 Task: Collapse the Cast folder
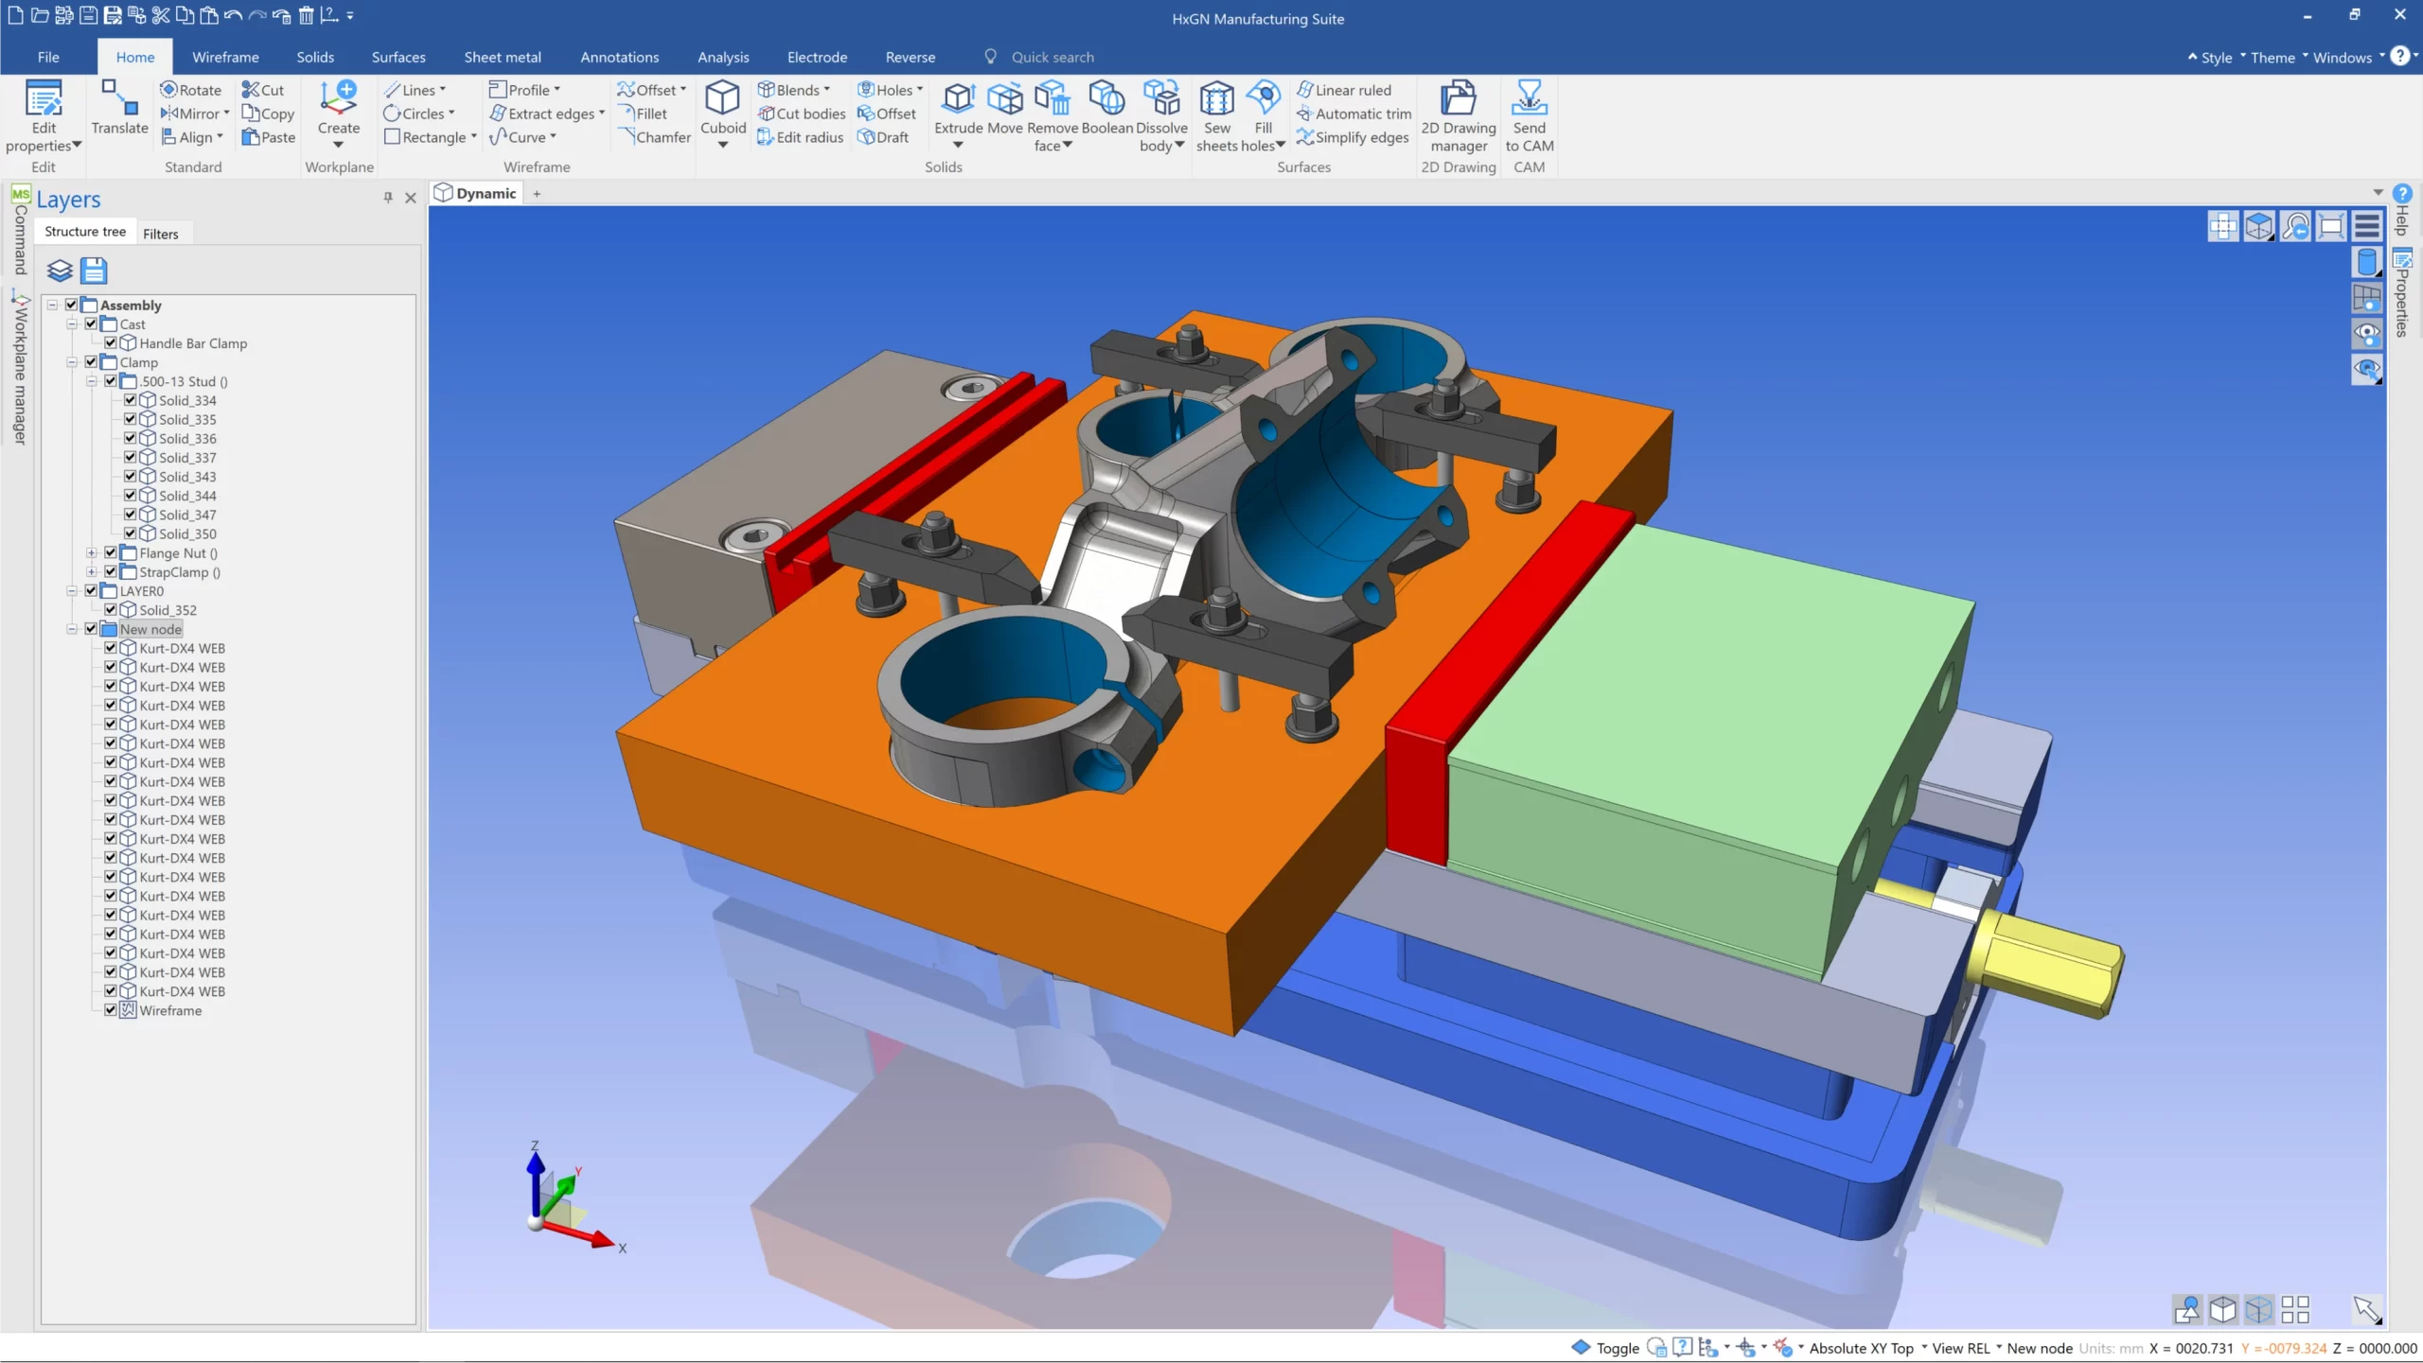pyautogui.click(x=72, y=323)
